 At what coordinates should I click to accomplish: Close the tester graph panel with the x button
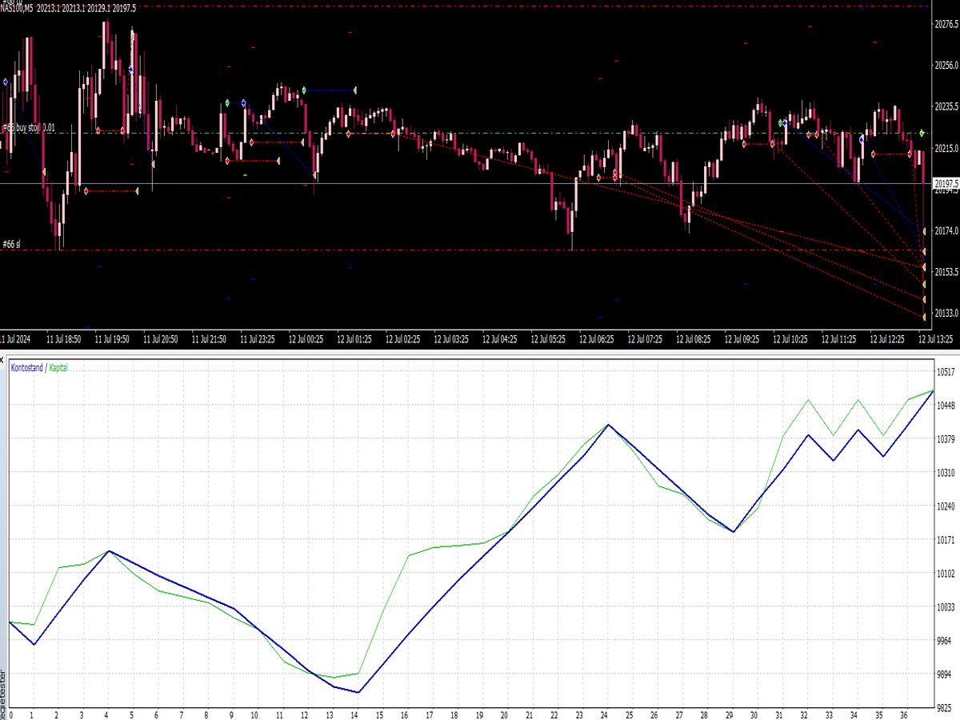point(4,359)
